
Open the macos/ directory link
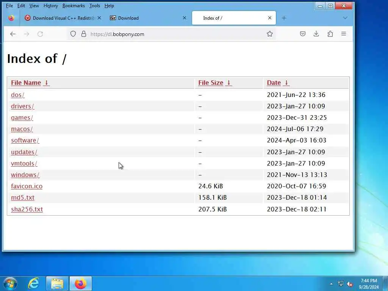(22, 129)
